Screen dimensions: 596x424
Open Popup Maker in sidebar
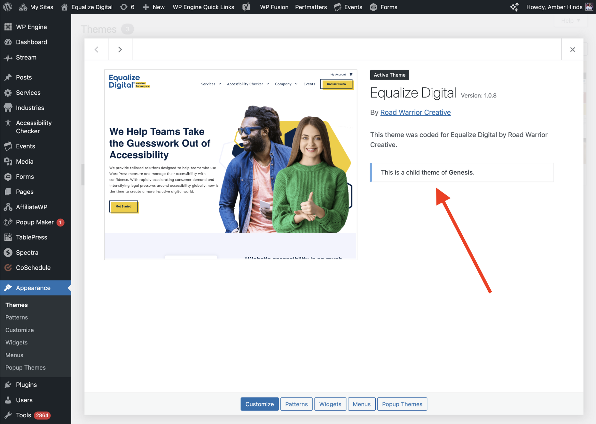(x=35, y=222)
